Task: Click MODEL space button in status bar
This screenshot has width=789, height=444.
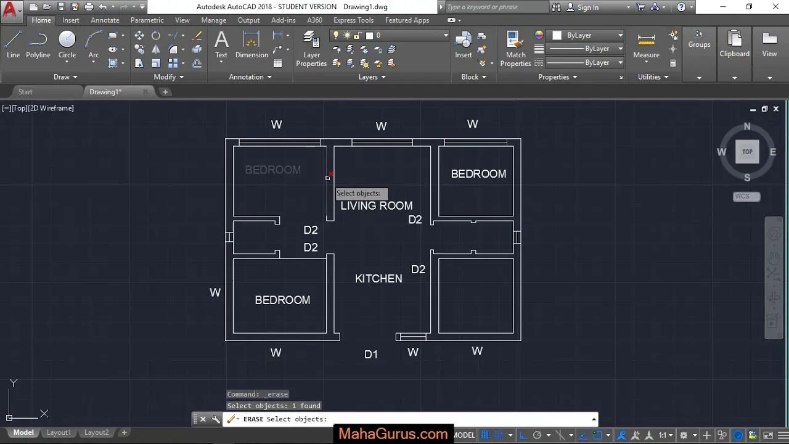Action: (x=465, y=435)
